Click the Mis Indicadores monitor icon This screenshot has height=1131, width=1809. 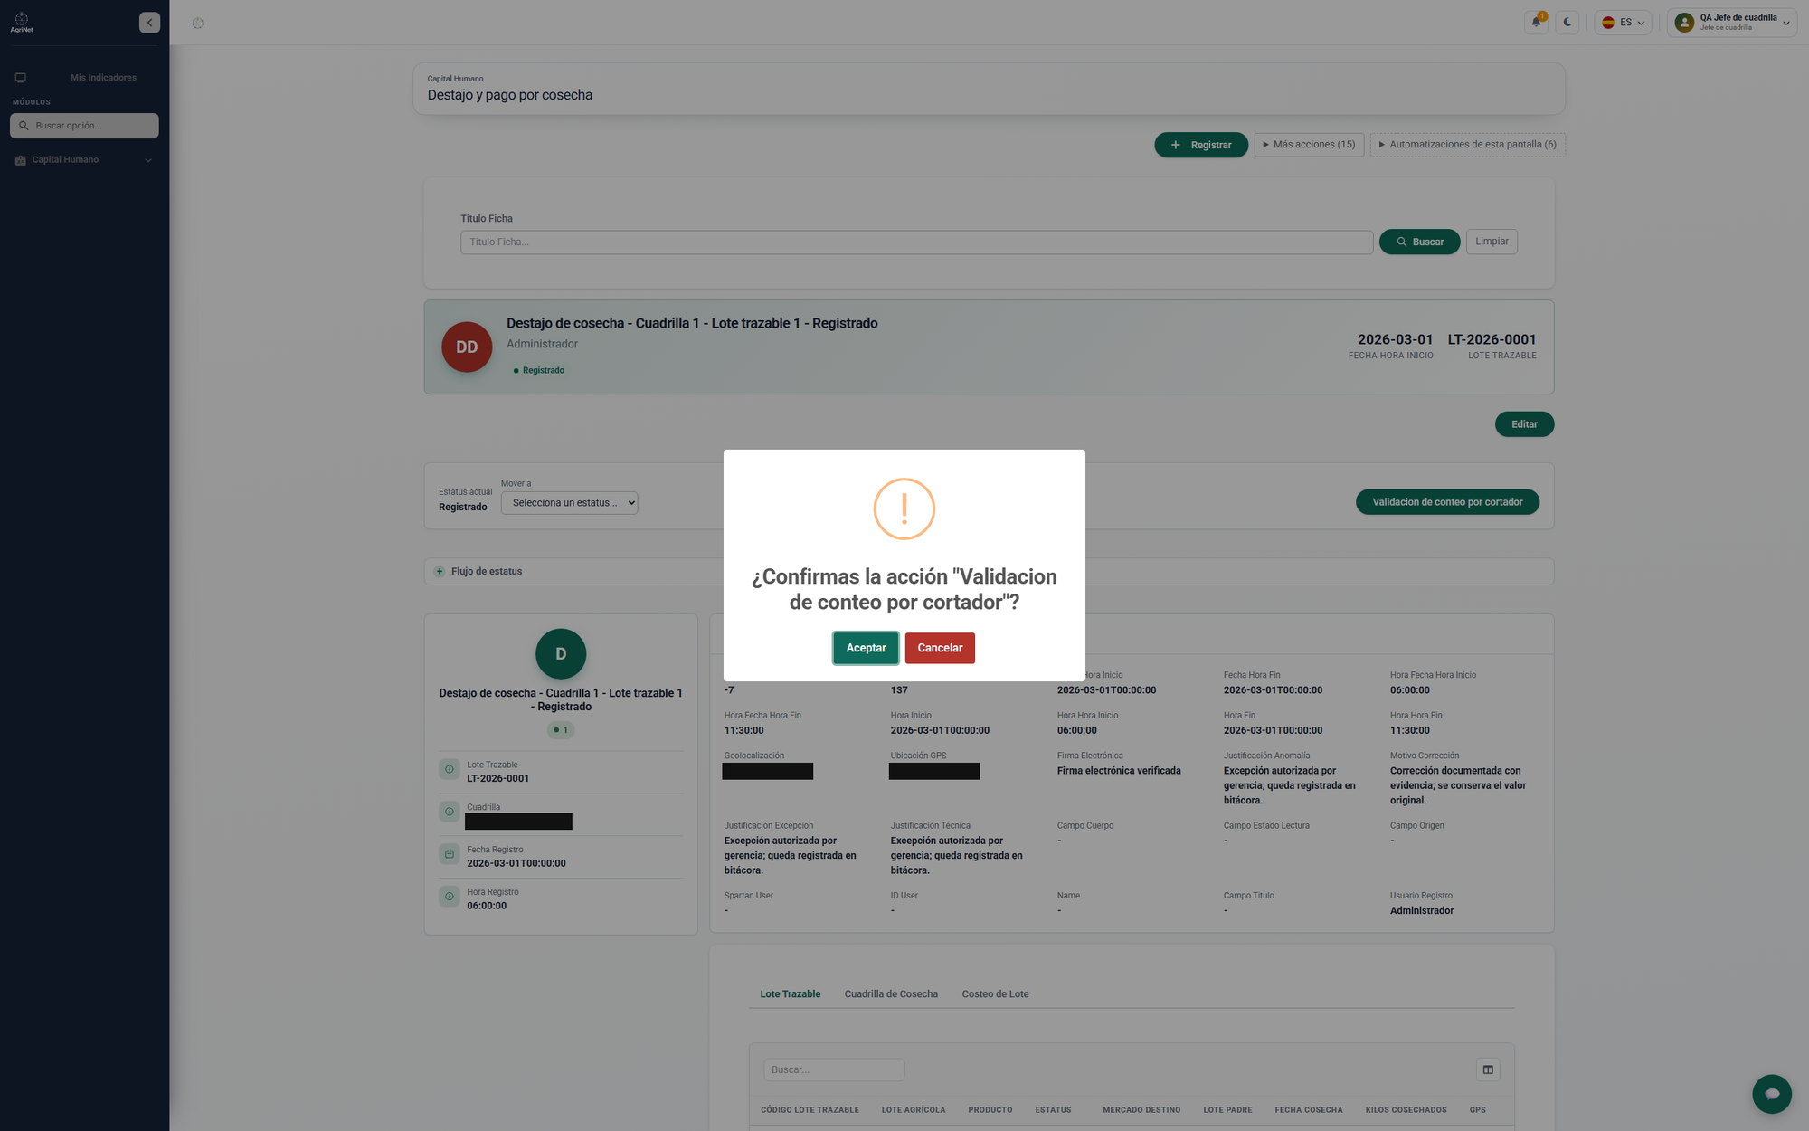[x=21, y=78]
